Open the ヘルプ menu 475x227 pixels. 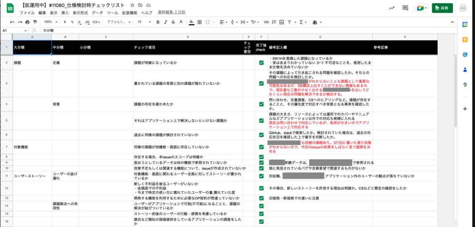[x=146, y=13]
